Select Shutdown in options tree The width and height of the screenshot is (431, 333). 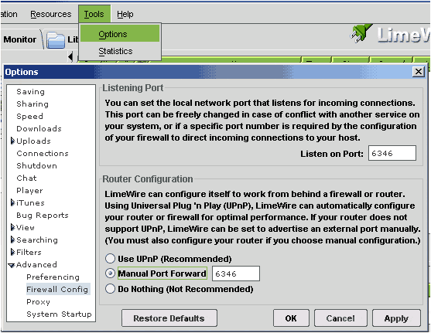click(x=36, y=166)
